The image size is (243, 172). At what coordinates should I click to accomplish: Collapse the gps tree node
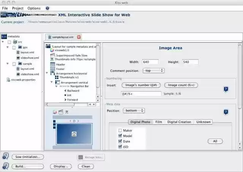[8, 47]
